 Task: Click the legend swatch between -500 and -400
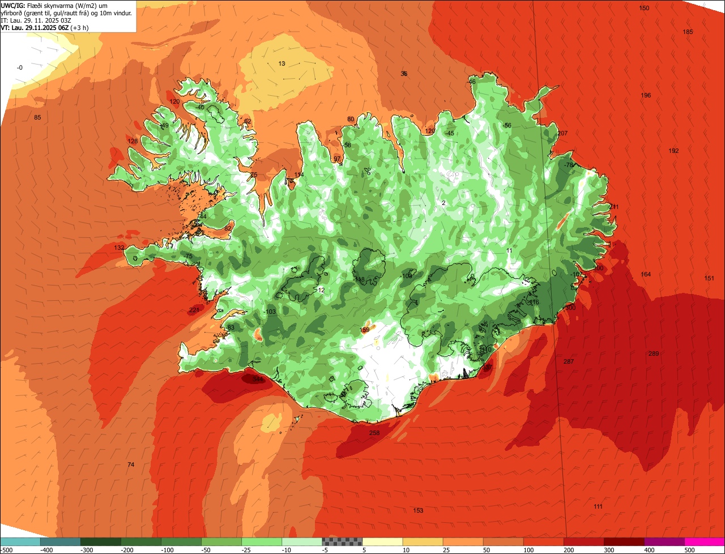click(x=20, y=542)
